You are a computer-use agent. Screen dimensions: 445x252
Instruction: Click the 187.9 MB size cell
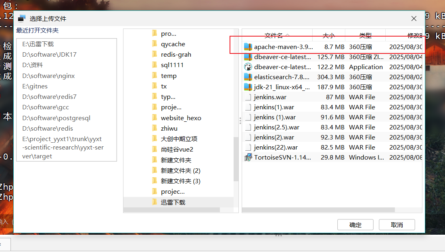coord(331,87)
